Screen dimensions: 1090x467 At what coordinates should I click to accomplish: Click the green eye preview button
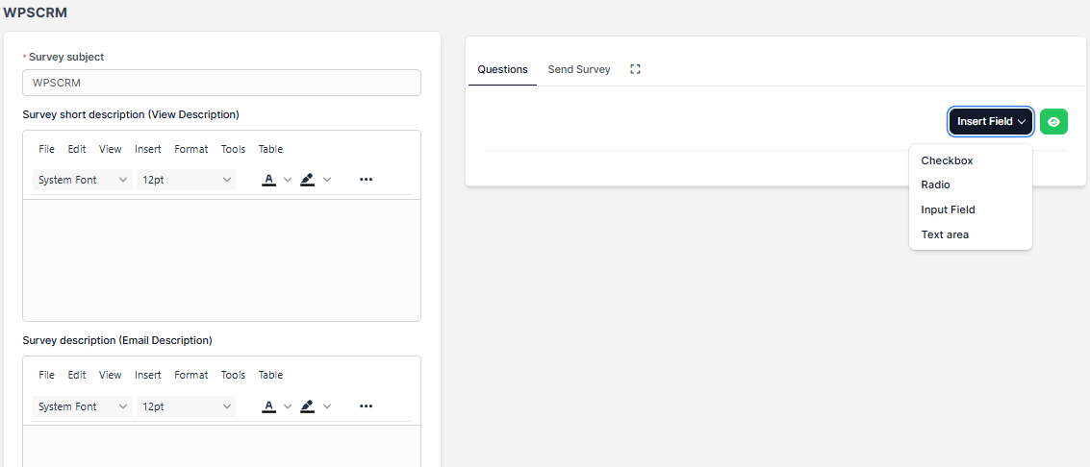1053,122
